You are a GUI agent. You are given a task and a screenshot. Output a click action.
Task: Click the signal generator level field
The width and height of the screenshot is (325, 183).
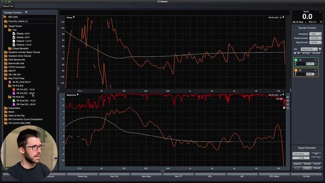(301, 158)
